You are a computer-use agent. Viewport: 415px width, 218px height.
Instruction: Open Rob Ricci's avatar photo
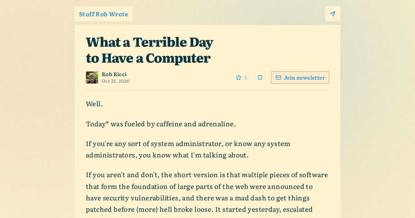click(x=92, y=78)
